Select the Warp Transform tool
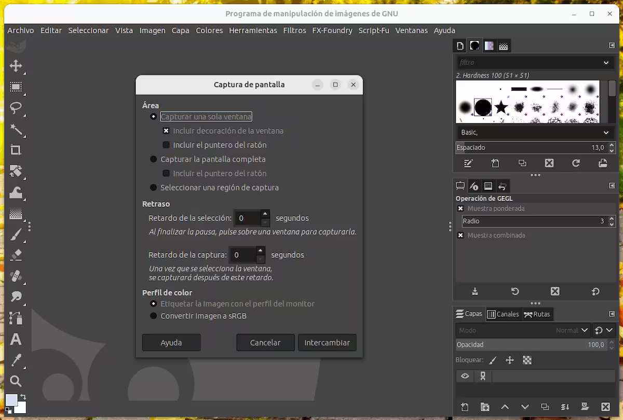623x420 pixels. point(16,192)
